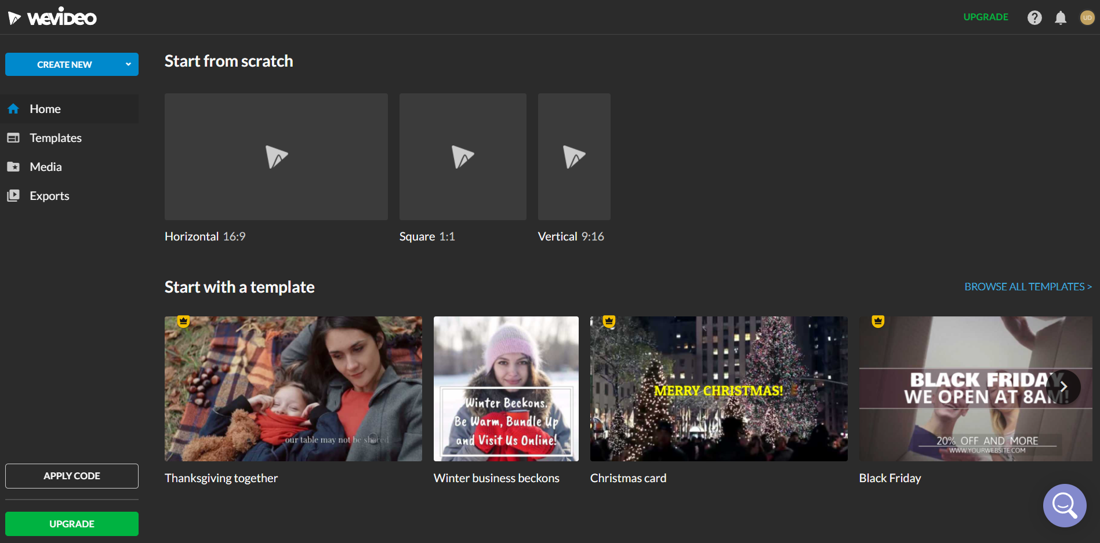Expand the Create New dropdown arrow
The image size is (1100, 543).
click(128, 64)
